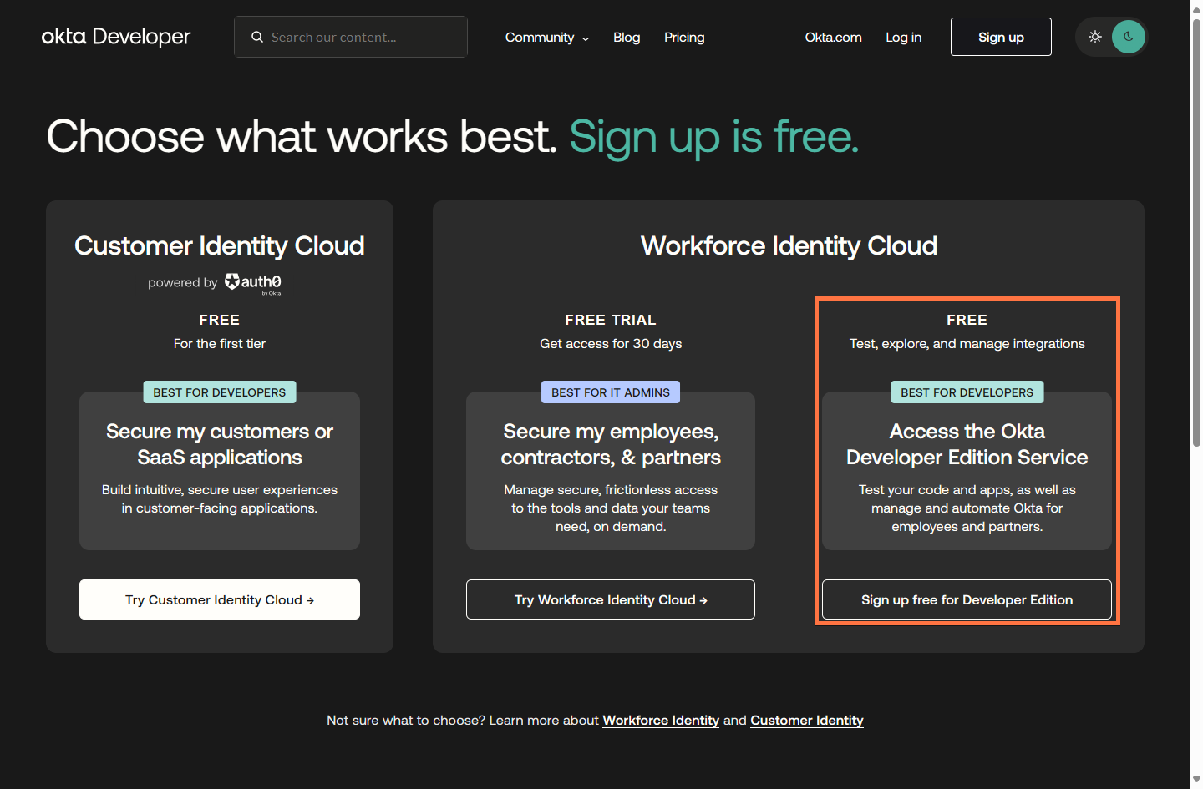Focus the Search our content field
Image resolution: width=1203 pixels, height=789 pixels.
351,37
